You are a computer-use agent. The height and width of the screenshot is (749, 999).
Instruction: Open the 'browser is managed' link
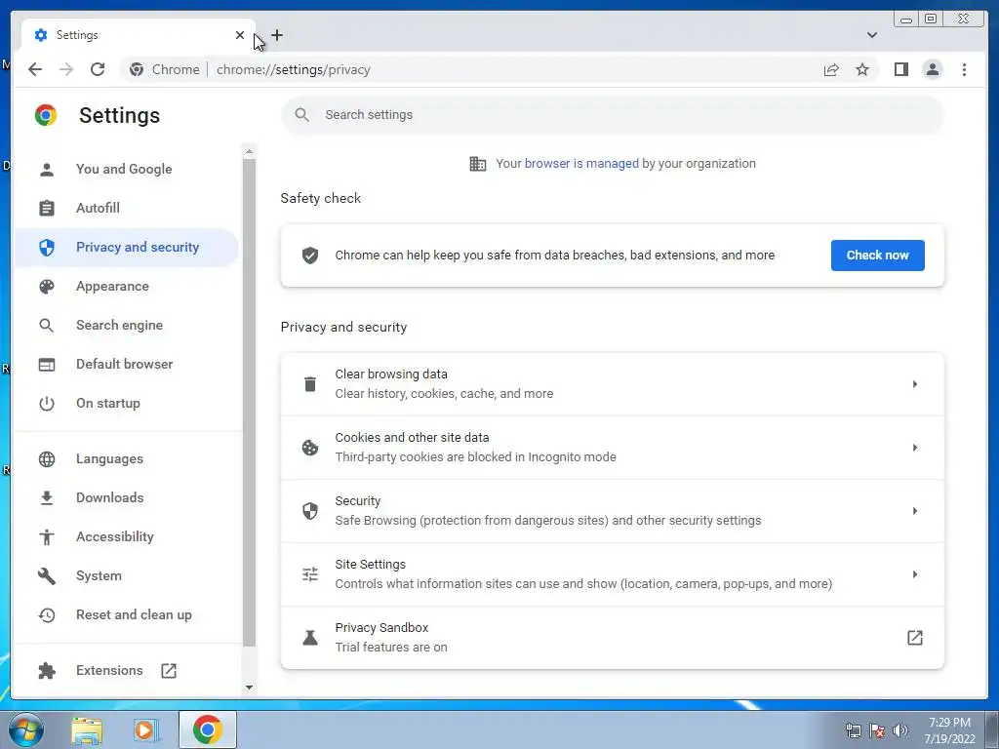click(581, 164)
